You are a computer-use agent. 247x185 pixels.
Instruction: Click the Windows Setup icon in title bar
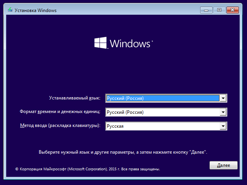coord(9,10)
